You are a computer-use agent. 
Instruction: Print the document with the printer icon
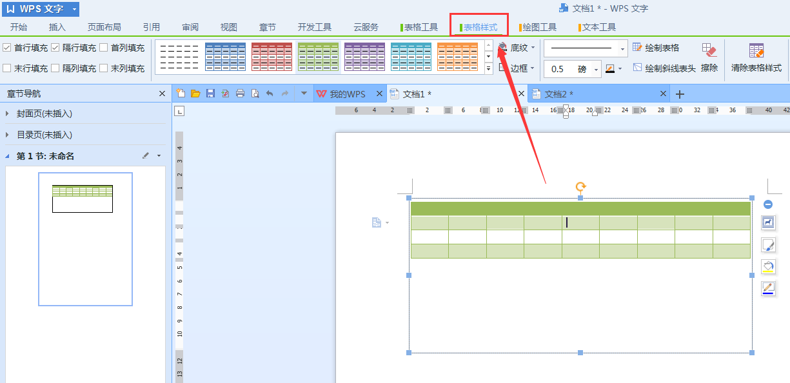point(240,93)
